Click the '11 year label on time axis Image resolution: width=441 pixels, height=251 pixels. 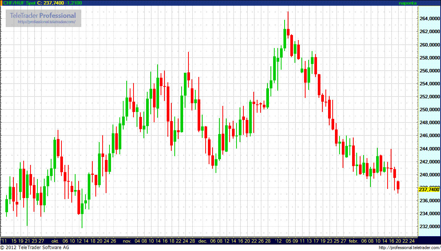(x=4, y=241)
